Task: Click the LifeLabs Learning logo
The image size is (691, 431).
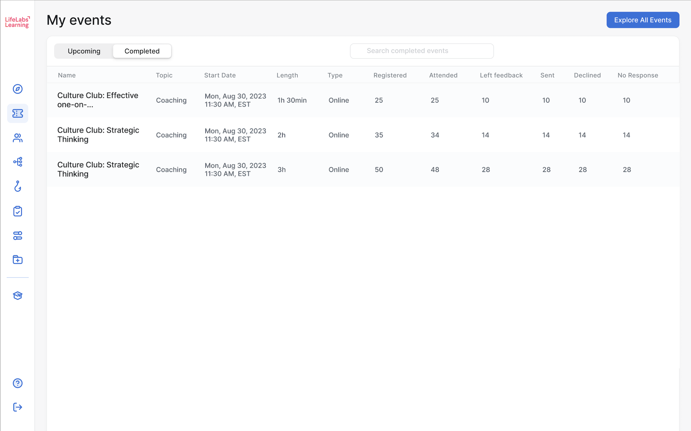Action: (17, 22)
